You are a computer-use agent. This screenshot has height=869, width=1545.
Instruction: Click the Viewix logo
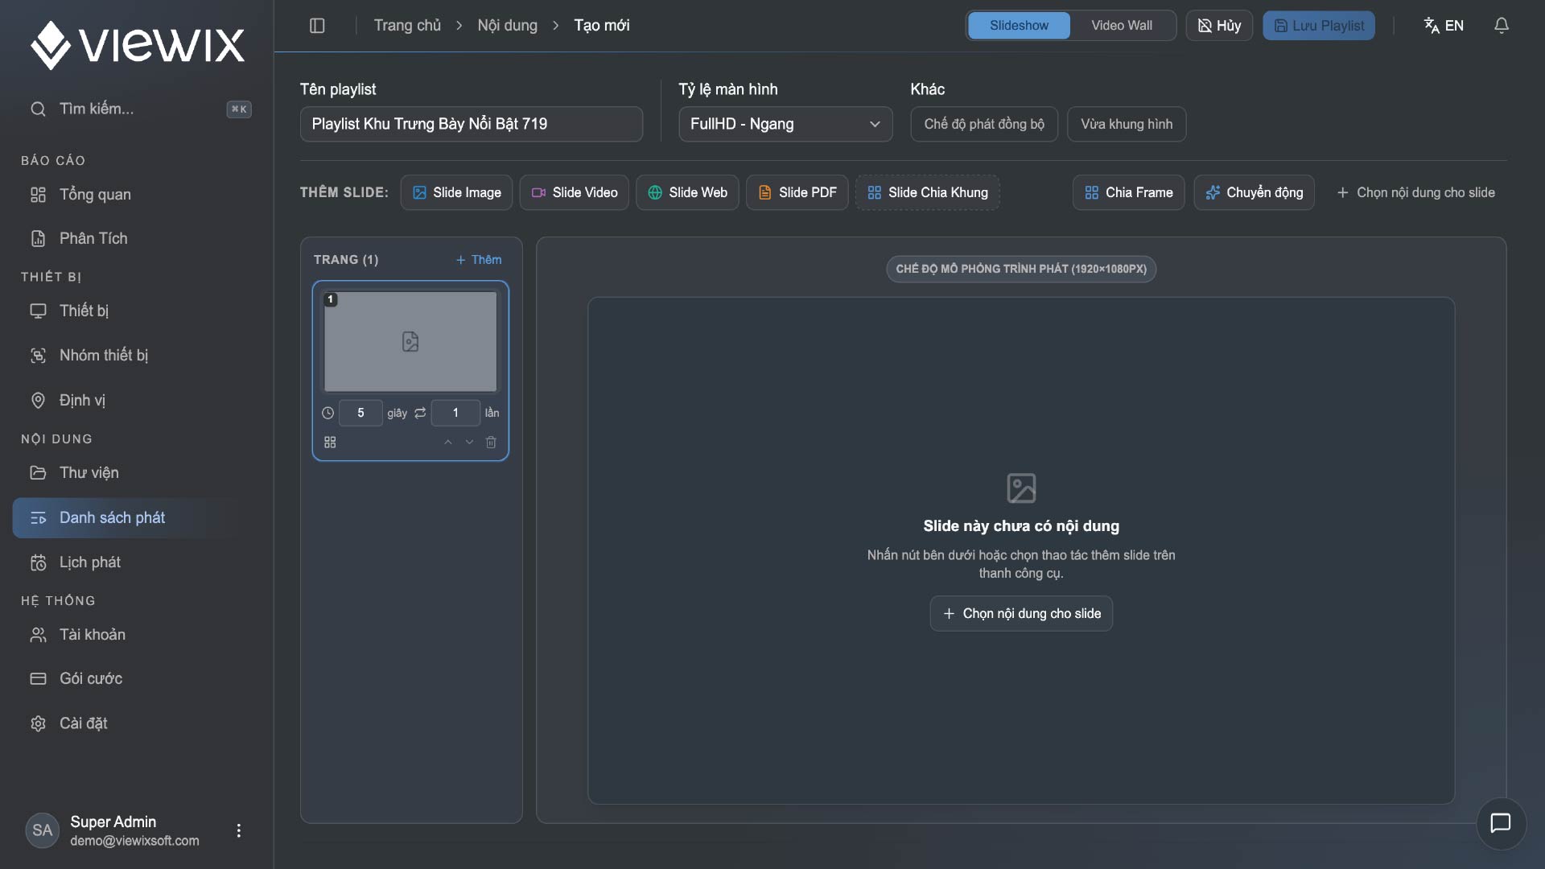(x=138, y=44)
